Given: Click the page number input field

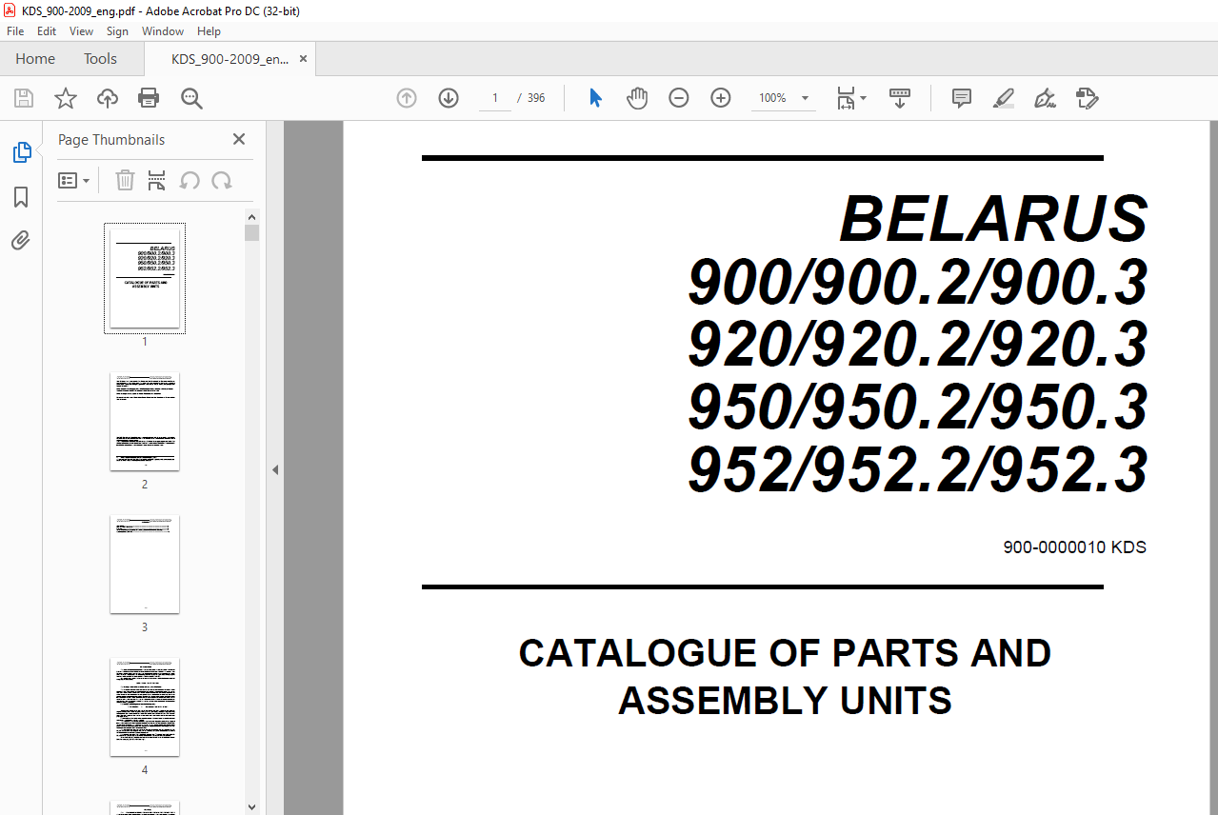Looking at the screenshot, I should pos(495,98).
